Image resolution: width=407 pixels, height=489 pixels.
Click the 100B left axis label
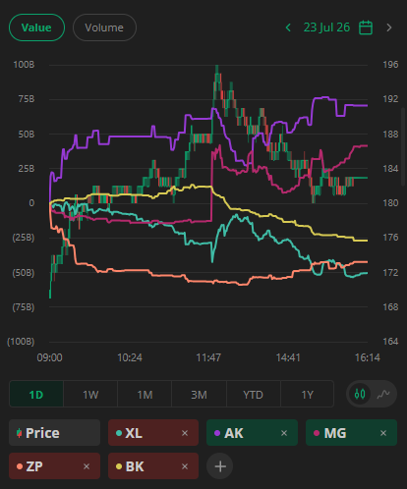[24, 65]
